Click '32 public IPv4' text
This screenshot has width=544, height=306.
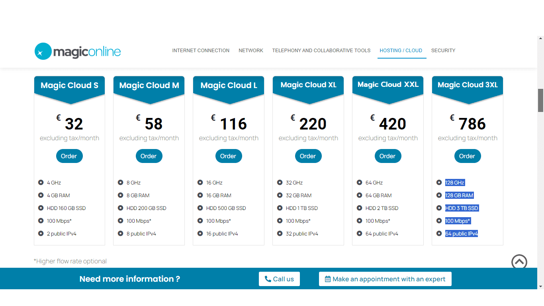302,233
